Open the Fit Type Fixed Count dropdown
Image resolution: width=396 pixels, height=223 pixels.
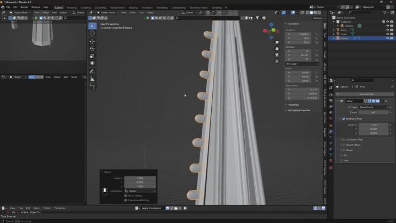click(x=373, y=107)
